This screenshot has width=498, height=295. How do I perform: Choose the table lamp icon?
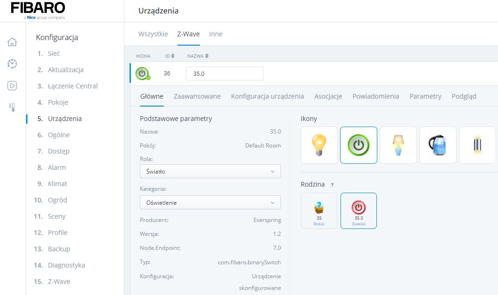pos(398,145)
